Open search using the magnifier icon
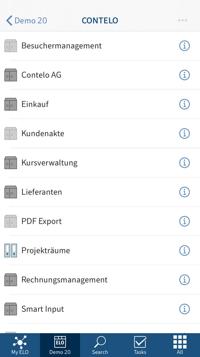 click(100, 342)
